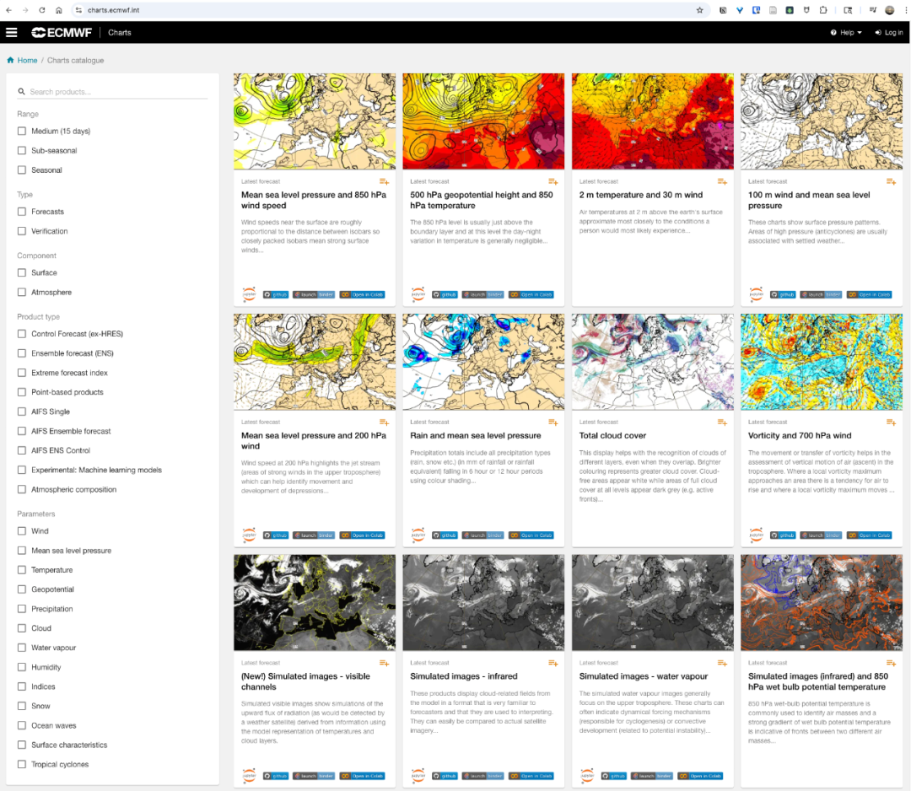Tick the Tropical cyclones parameter checkbox

click(23, 765)
